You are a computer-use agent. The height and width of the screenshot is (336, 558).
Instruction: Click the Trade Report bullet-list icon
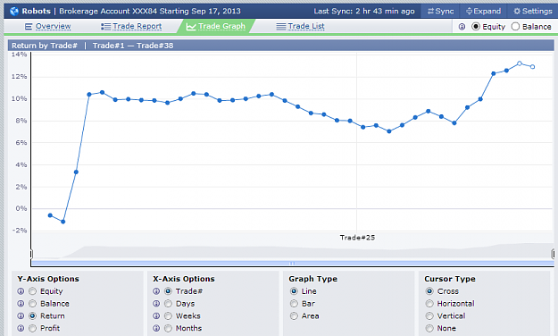(105, 27)
